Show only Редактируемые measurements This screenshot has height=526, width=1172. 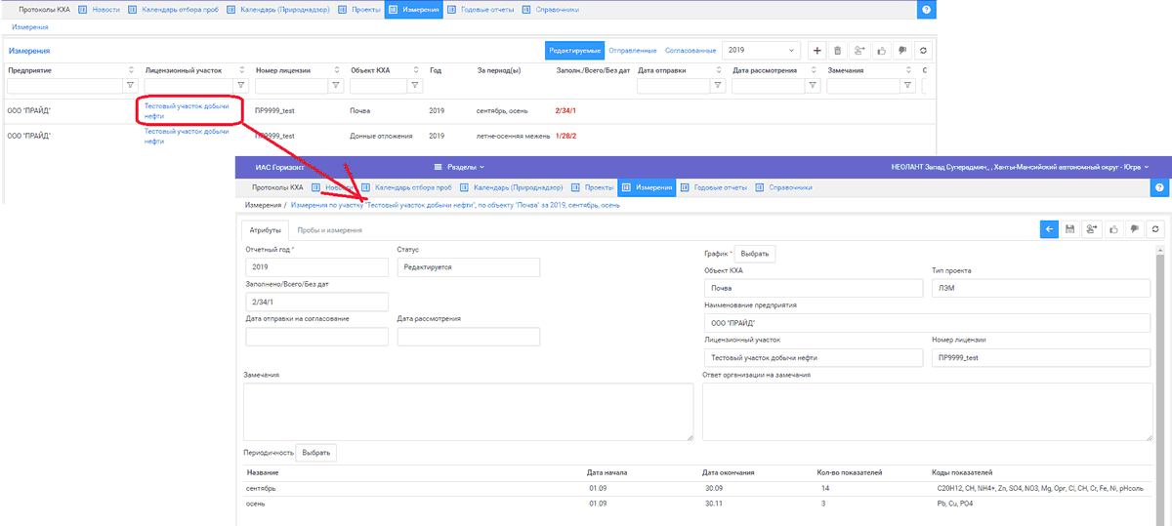click(x=573, y=50)
